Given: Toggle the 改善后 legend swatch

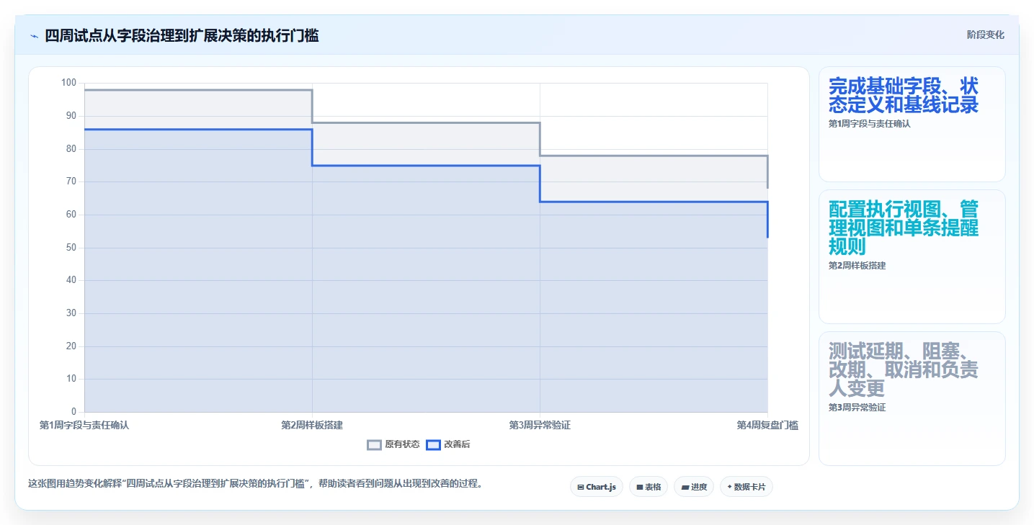Looking at the screenshot, I should click(x=433, y=445).
